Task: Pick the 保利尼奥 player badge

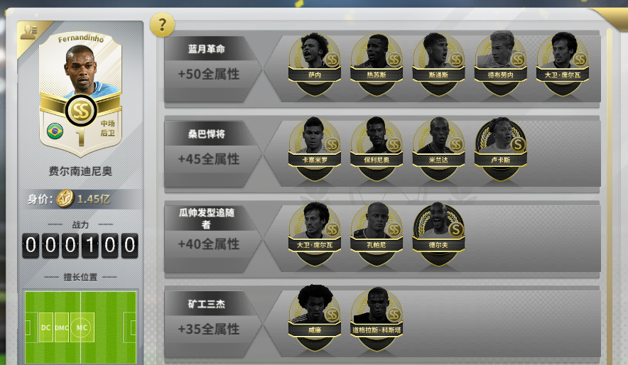Action: [377, 149]
